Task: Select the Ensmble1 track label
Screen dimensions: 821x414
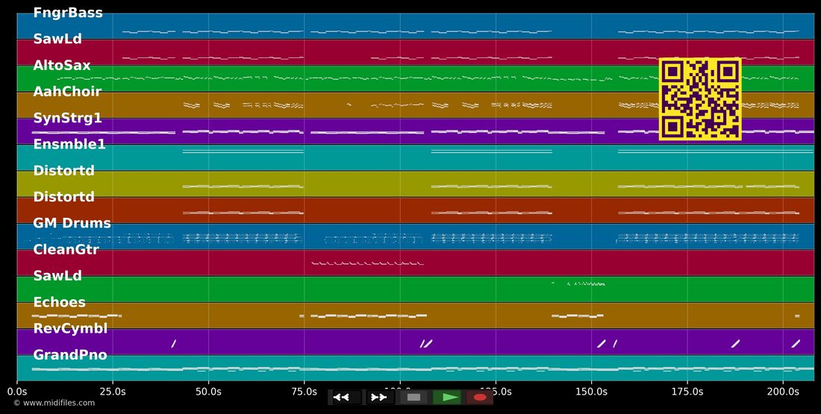Action: 69,145
